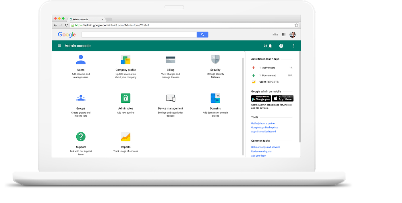The image size is (402, 203).
Task: Click the VIEW REPORTS link
Action: point(269,82)
